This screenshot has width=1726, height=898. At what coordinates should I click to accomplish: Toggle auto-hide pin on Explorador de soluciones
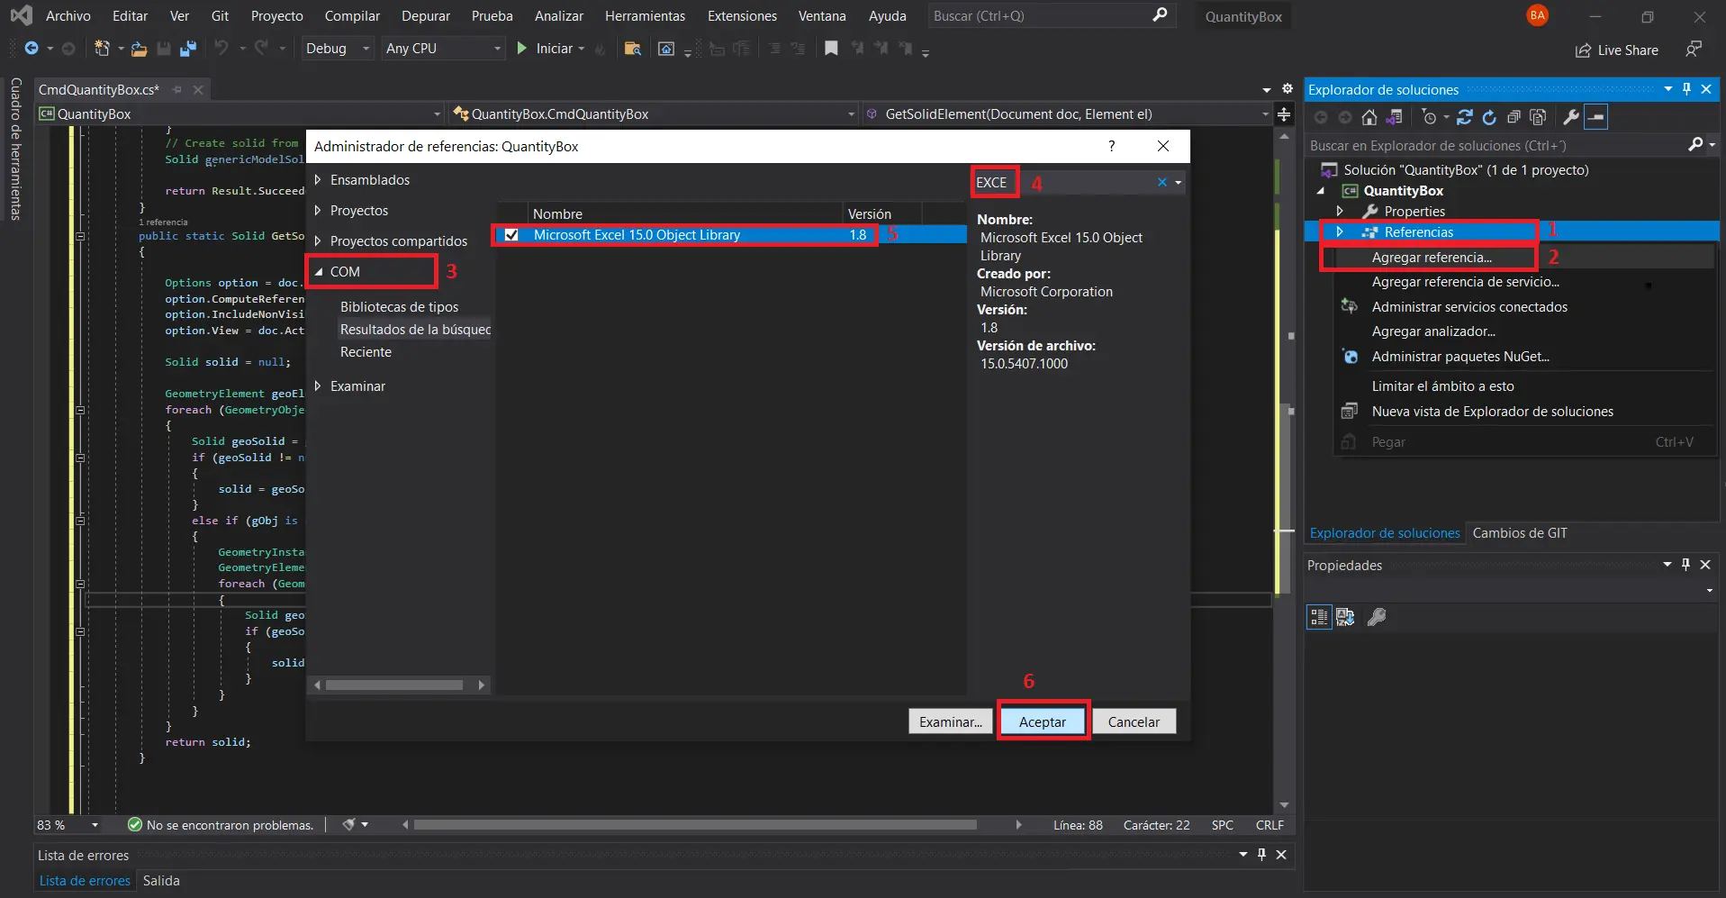coord(1686,89)
